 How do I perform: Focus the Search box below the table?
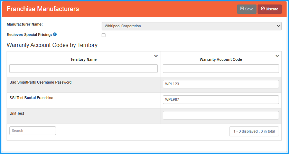(32, 131)
